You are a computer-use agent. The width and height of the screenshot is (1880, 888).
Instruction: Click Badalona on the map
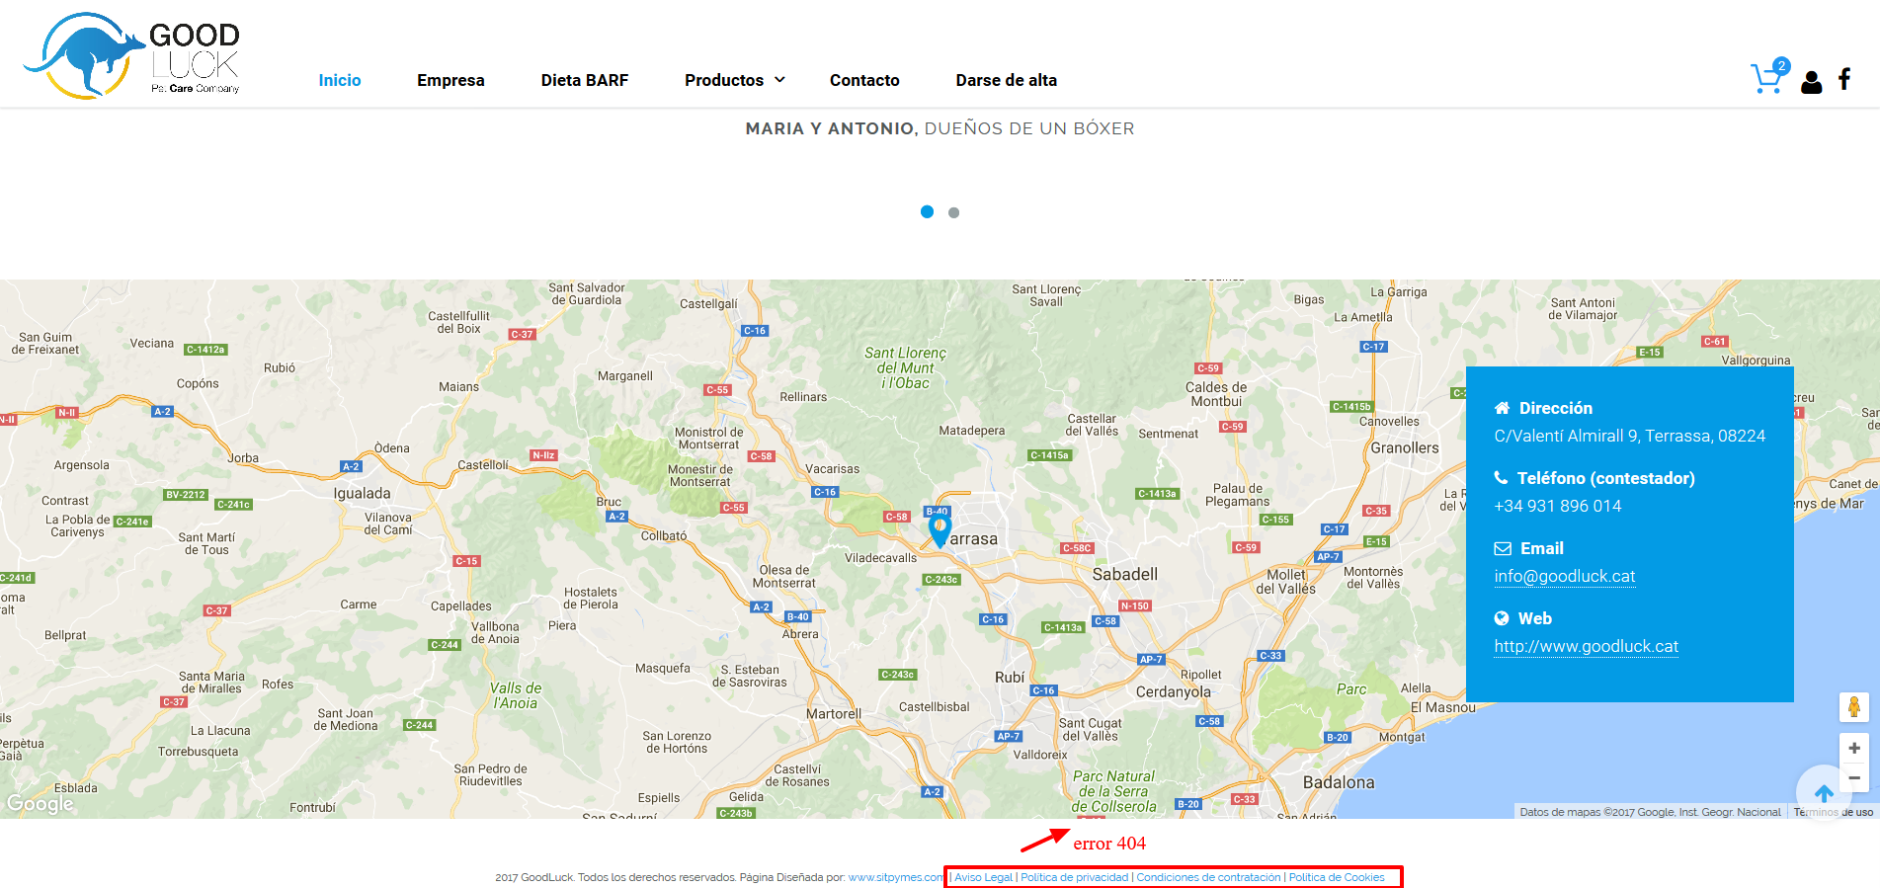pyautogui.click(x=1339, y=782)
